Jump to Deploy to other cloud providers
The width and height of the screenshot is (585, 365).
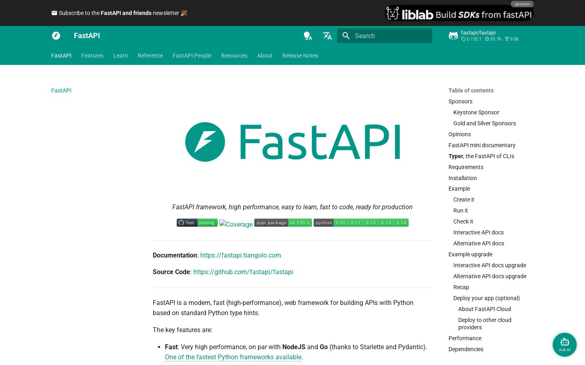click(x=485, y=324)
